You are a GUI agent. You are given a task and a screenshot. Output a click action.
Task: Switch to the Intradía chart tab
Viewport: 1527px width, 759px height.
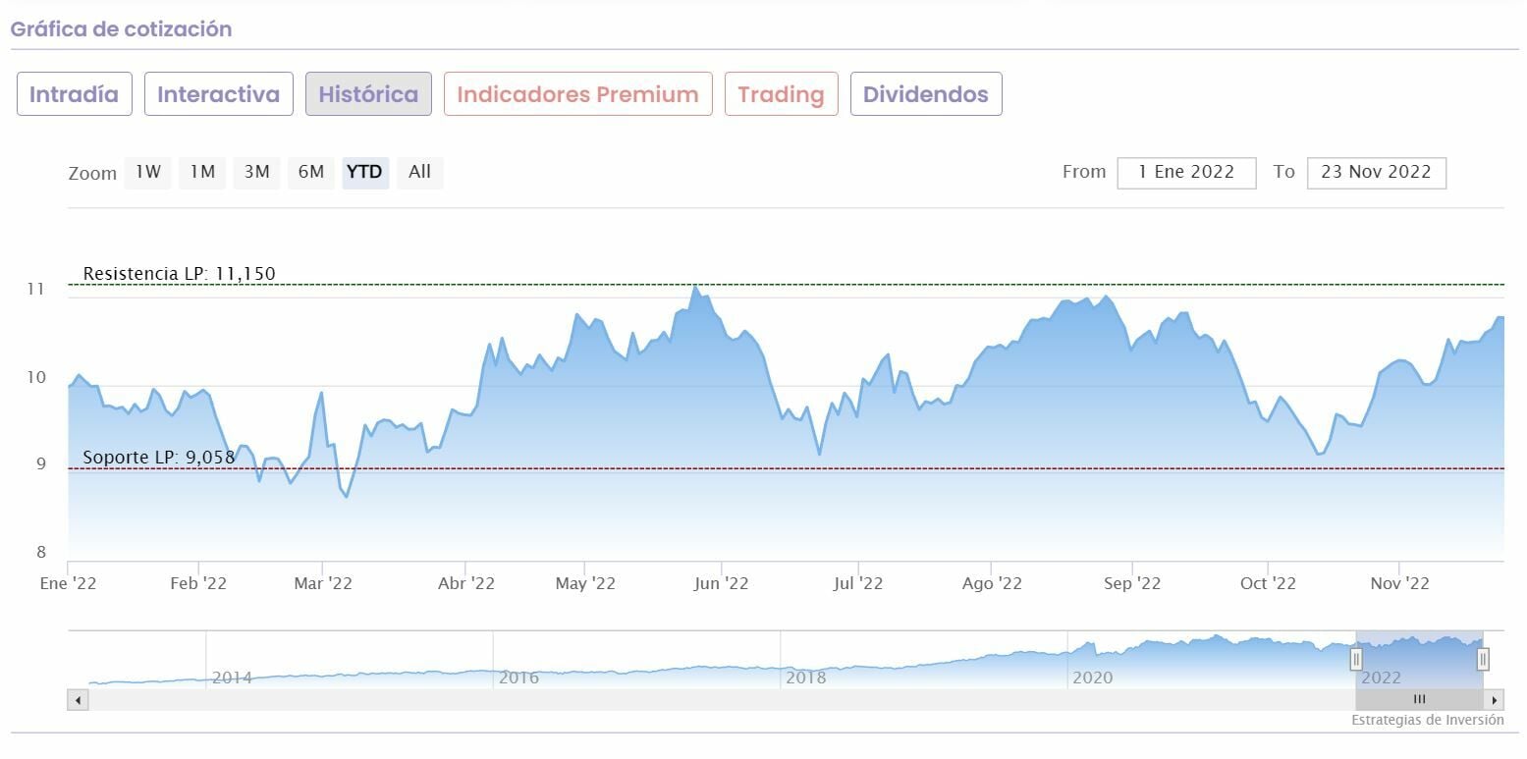click(74, 94)
